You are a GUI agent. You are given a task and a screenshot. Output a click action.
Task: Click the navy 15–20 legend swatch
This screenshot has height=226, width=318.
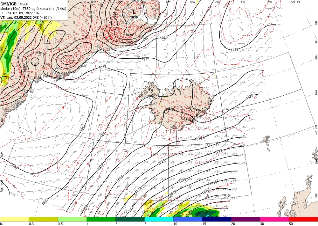[x=217, y=219]
